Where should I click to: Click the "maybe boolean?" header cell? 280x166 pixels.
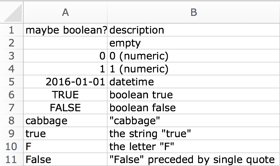[x=66, y=30]
